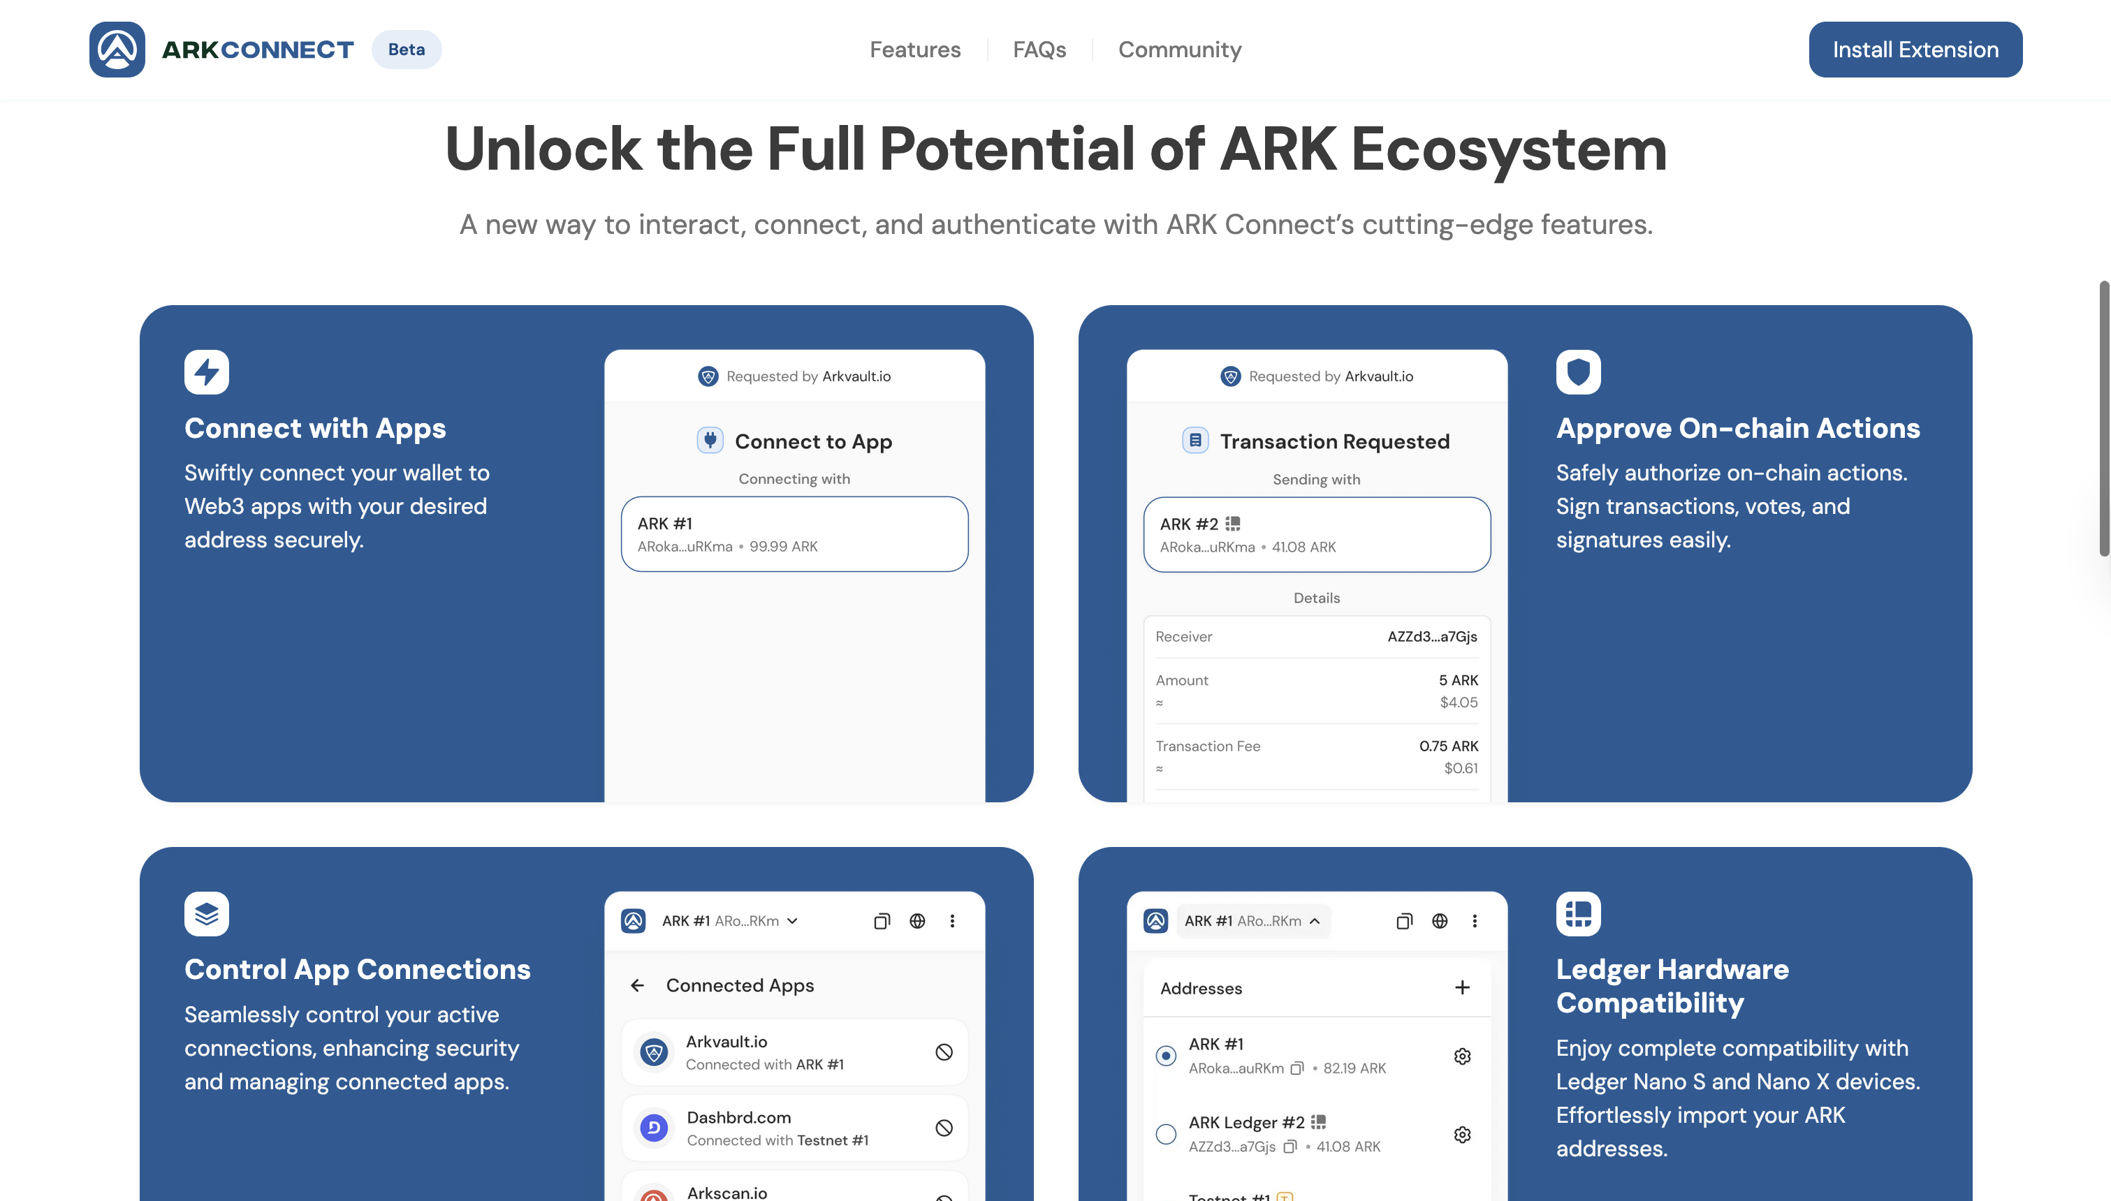Click the back arrow beside Connected Apps
This screenshot has width=2111, height=1201.
[x=637, y=986]
